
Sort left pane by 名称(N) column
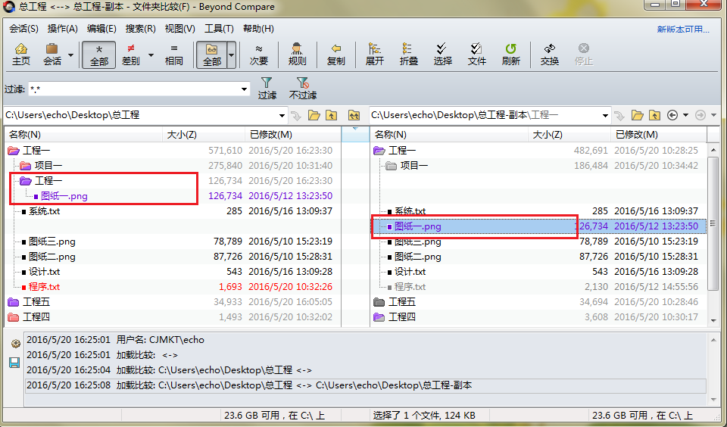coord(83,135)
